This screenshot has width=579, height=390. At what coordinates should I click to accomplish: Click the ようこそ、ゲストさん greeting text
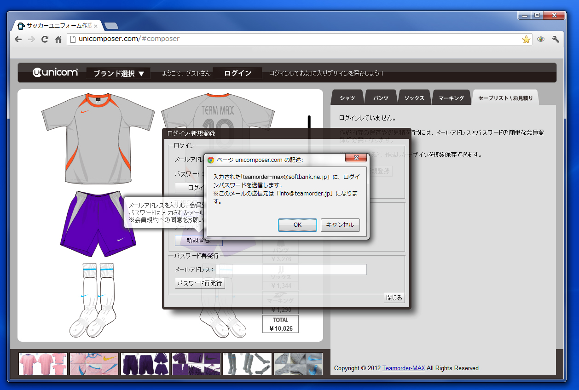coord(186,73)
